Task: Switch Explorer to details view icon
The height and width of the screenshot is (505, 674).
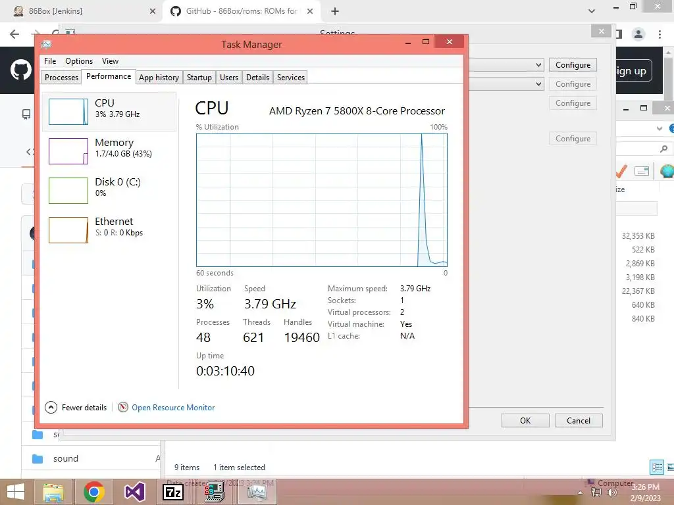Action: pos(657,467)
